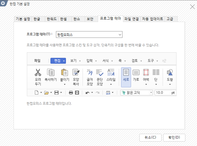The image size is (197, 146).
Task: Switch to the 한쇼 tab
Action: coord(78,19)
